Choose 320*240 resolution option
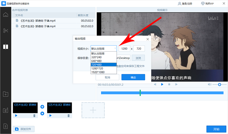Screen dimensions: 228x134 (x=104, y=57)
